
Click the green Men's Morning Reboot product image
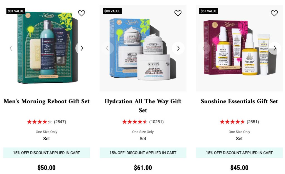point(46,48)
